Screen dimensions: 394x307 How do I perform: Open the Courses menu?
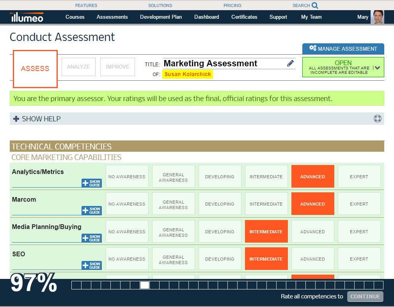click(75, 17)
